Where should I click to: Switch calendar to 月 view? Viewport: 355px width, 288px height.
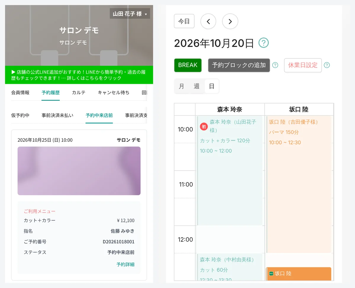pyautogui.click(x=182, y=86)
